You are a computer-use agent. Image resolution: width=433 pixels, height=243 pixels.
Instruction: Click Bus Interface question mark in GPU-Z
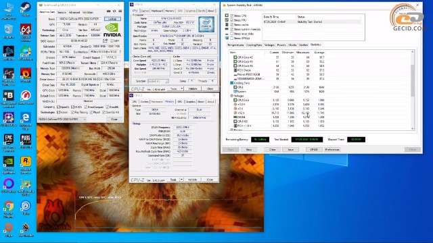120,52
